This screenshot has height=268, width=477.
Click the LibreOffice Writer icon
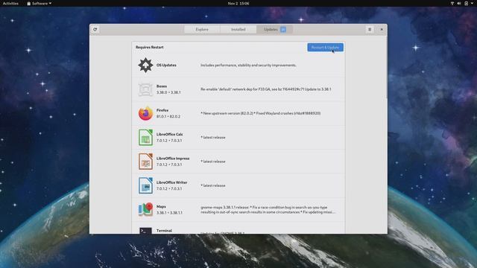[x=145, y=185]
